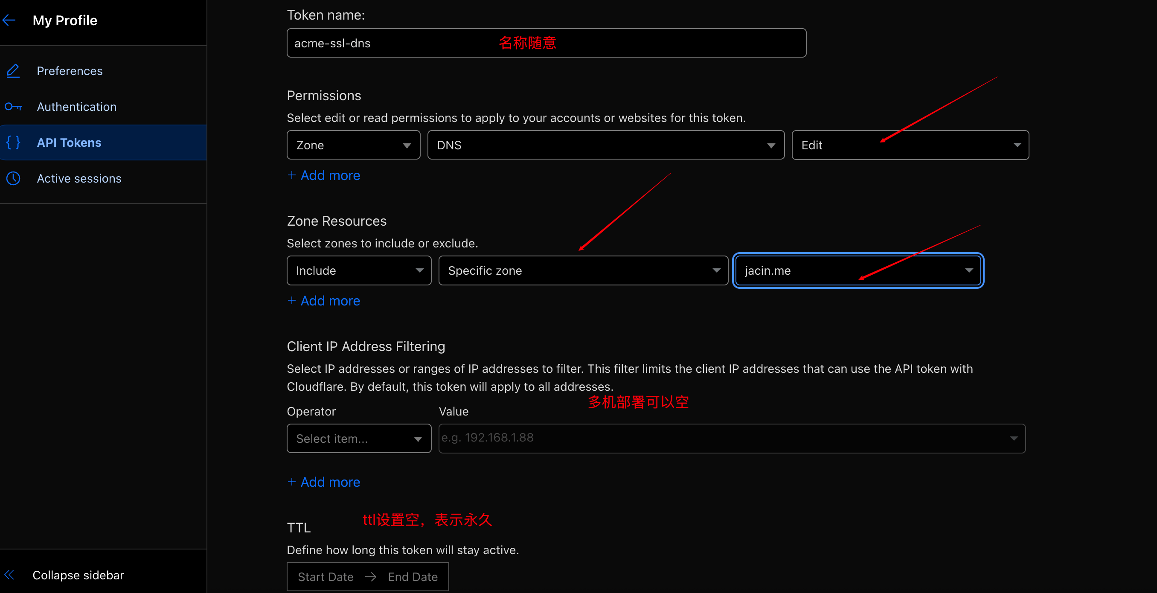
Task: Click the Collapse sidebar double-chevron icon
Action: tap(9, 575)
